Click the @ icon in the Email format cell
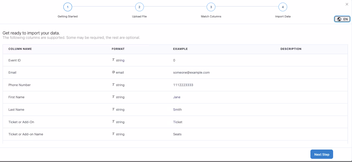Viewport: 352px width, 162px height. pos(113,72)
